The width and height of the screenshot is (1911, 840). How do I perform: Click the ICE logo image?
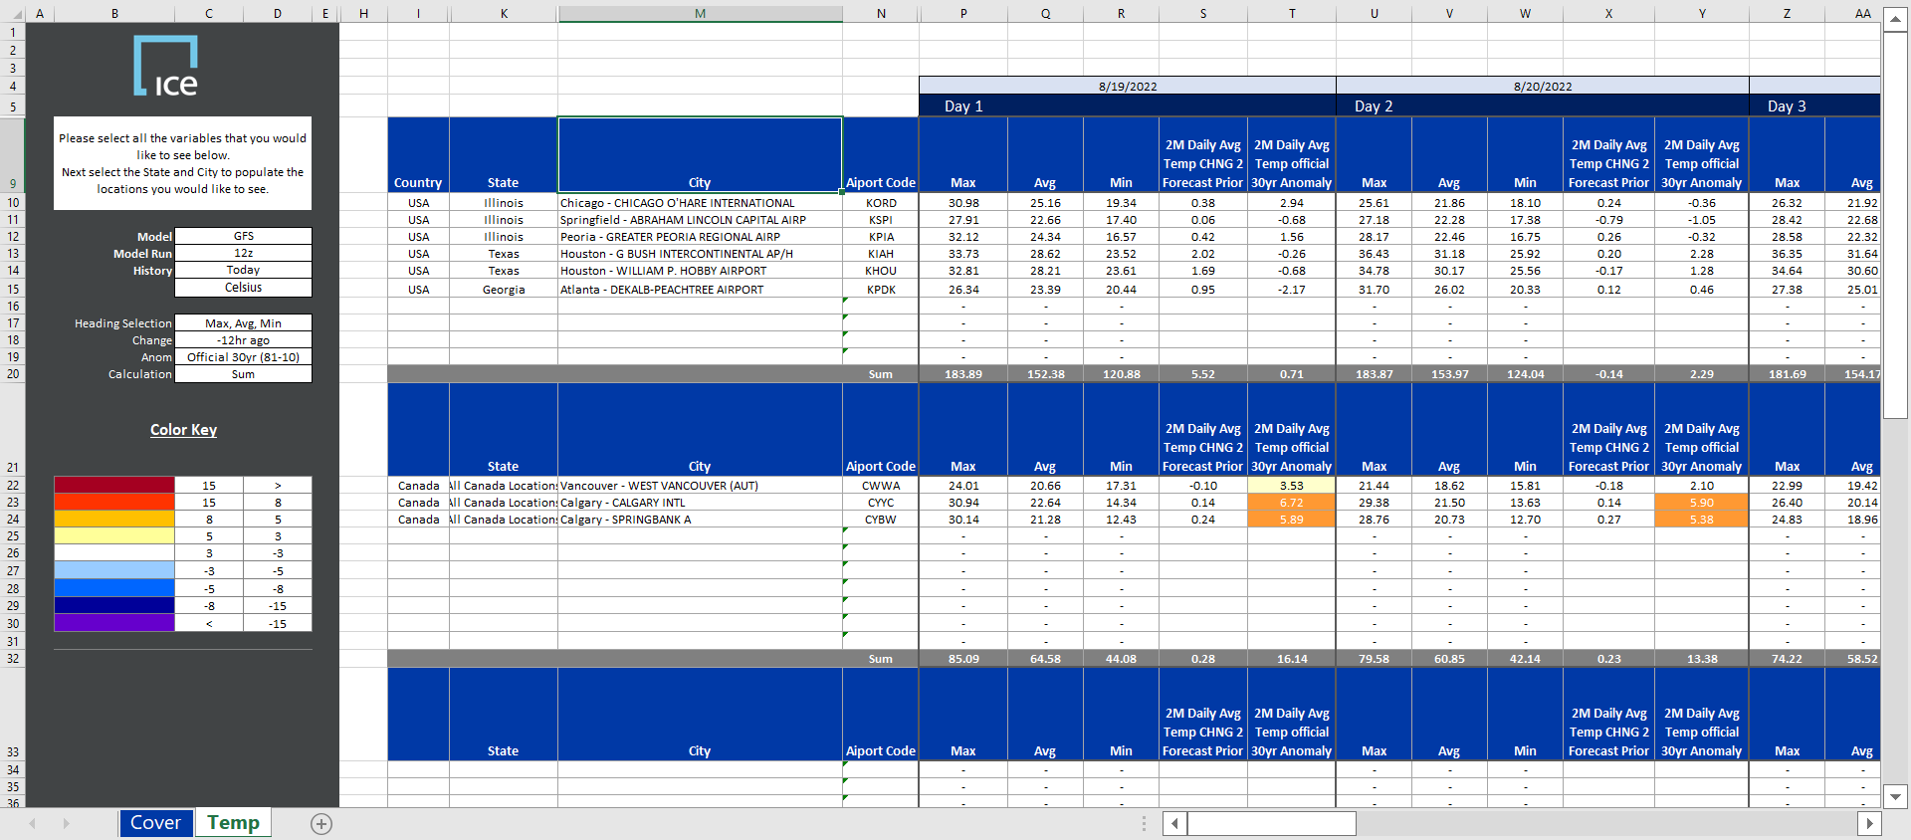tap(166, 66)
